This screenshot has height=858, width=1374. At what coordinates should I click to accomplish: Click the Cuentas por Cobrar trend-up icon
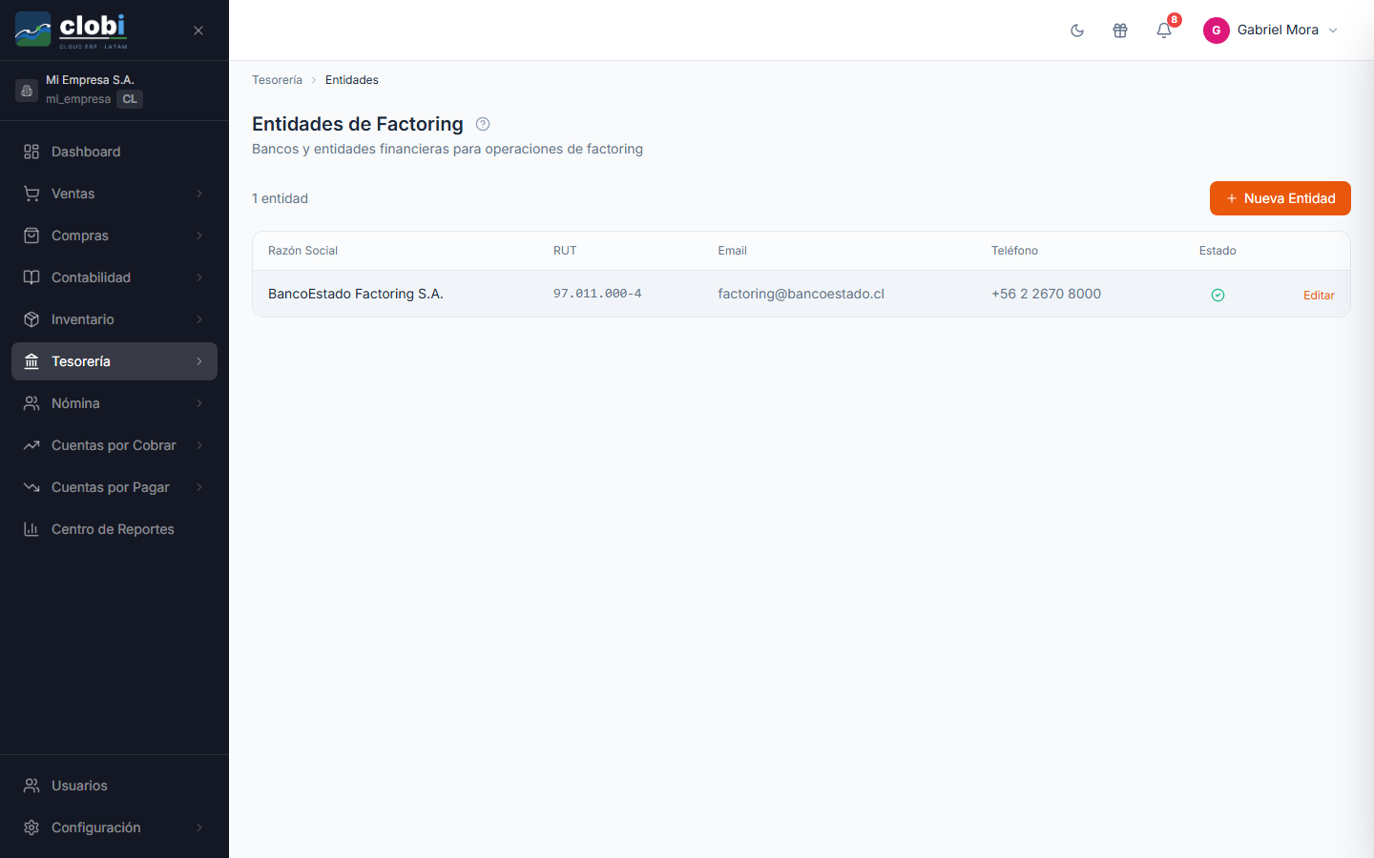pyautogui.click(x=31, y=445)
